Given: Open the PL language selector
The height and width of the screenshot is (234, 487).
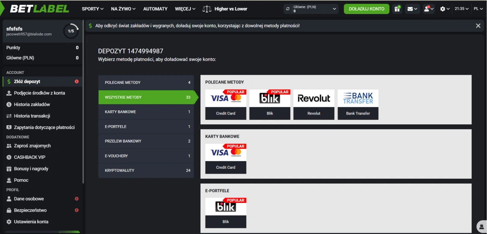Looking at the screenshot, I should pyautogui.click(x=478, y=9).
